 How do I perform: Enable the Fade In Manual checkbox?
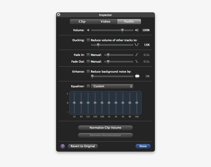(88, 55)
